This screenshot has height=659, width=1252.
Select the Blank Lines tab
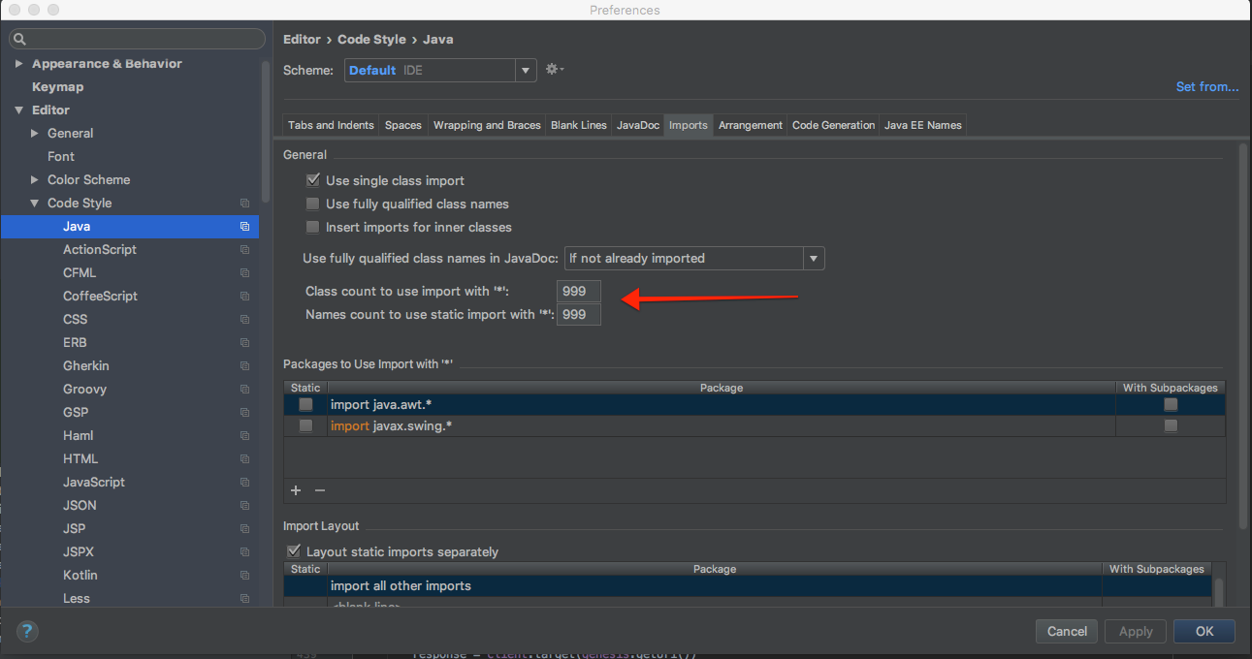pos(579,125)
